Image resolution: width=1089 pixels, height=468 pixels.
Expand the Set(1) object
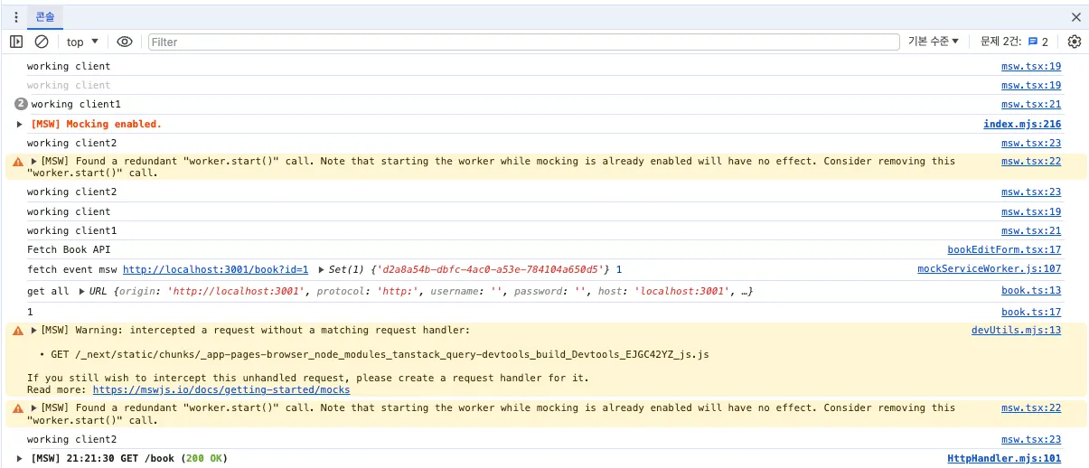pos(321,269)
